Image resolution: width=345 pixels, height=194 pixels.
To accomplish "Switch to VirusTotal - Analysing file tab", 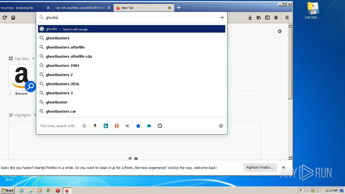I will (x=23, y=8).
